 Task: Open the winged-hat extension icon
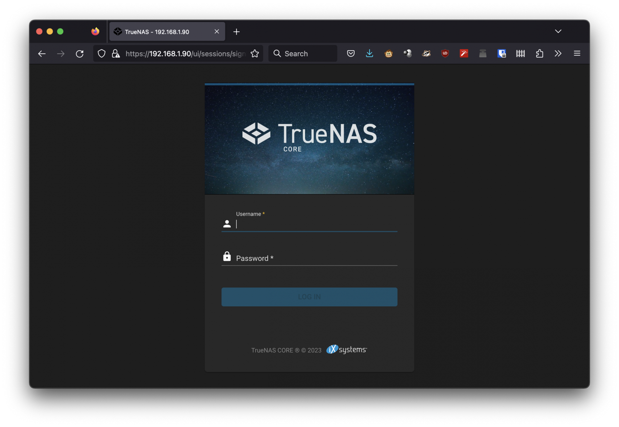[426, 54]
